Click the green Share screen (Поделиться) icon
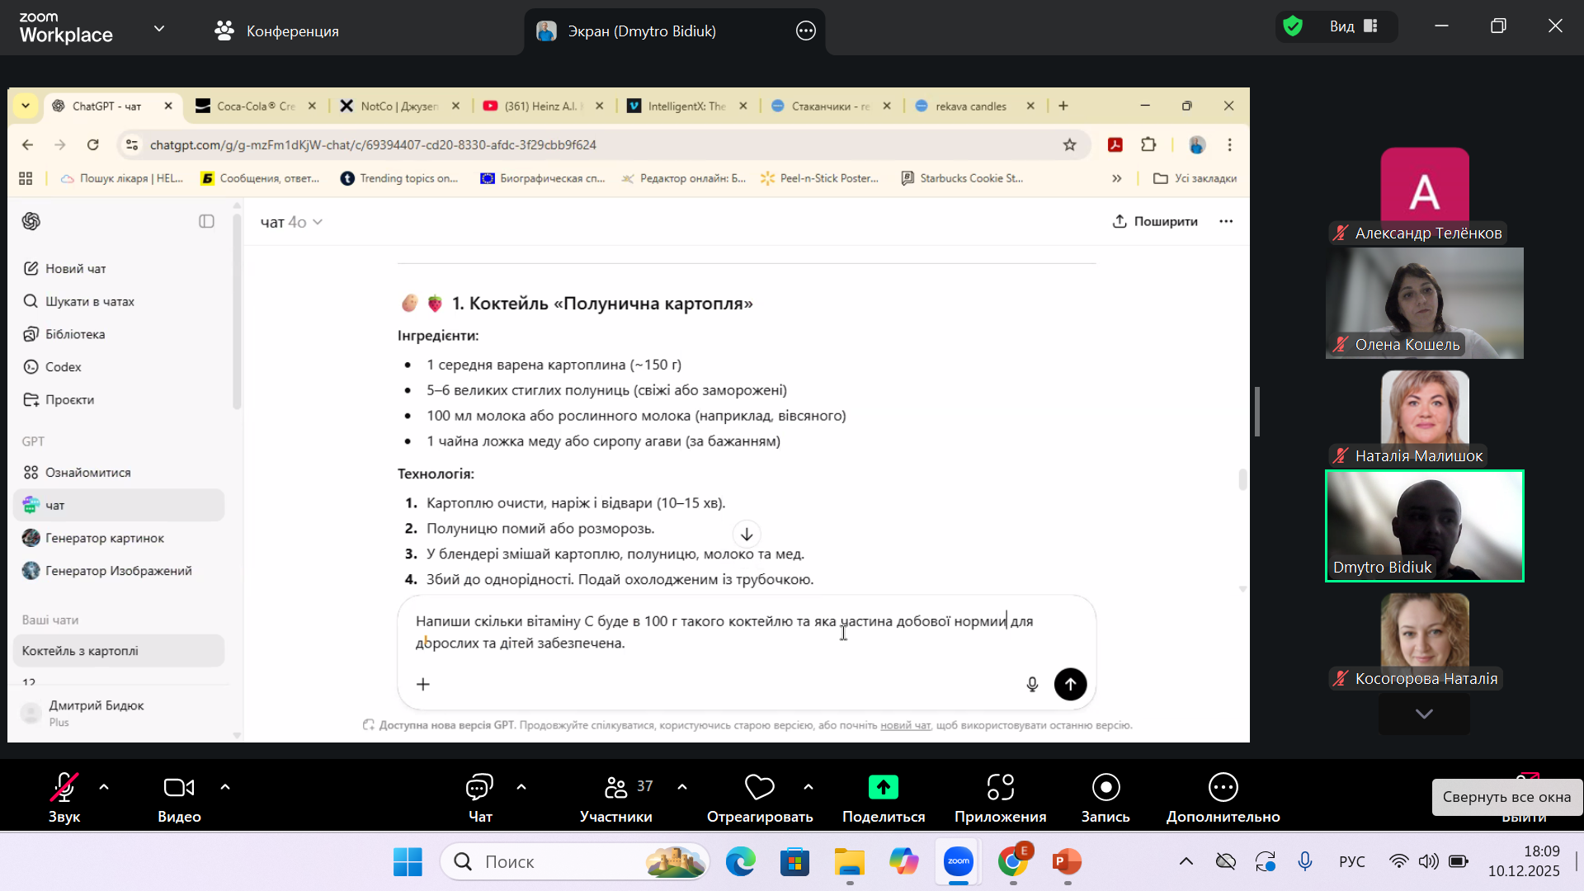This screenshot has width=1584, height=891. [x=883, y=788]
